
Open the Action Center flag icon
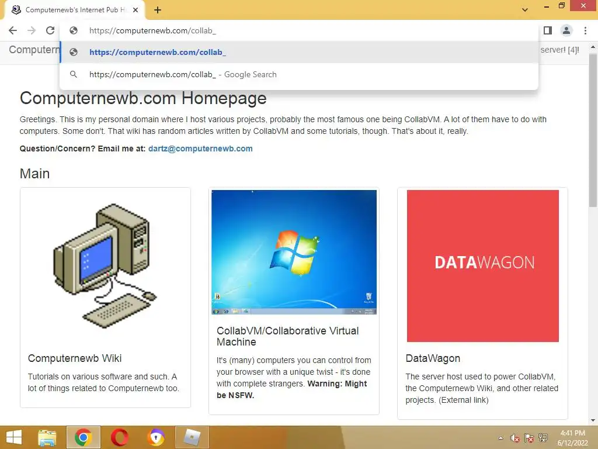pyautogui.click(x=529, y=438)
